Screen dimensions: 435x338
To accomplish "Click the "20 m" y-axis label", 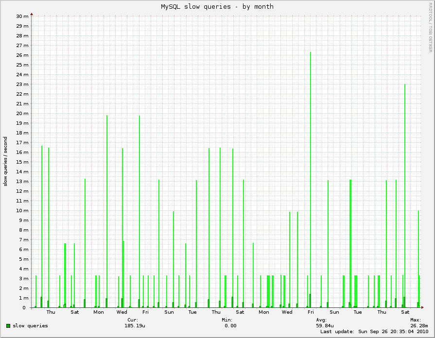I will (x=22, y=114).
